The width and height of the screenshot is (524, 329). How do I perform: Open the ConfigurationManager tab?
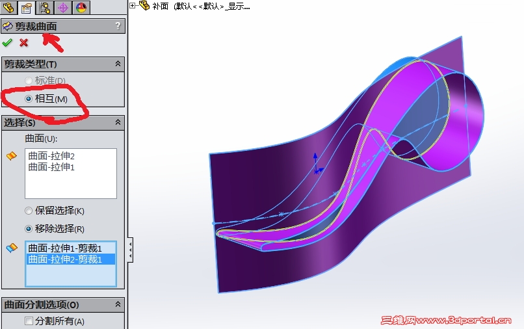(x=44, y=7)
